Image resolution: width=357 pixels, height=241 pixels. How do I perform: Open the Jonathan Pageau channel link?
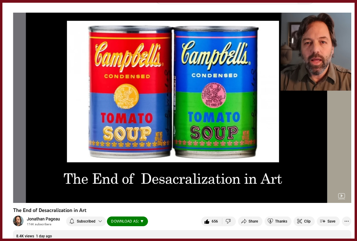point(43,219)
